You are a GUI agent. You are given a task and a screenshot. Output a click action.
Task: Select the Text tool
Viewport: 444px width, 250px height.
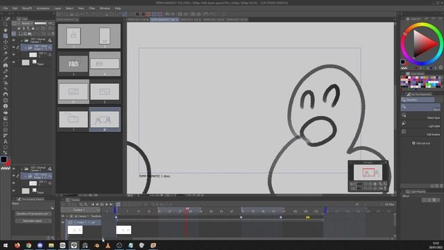[6, 142]
